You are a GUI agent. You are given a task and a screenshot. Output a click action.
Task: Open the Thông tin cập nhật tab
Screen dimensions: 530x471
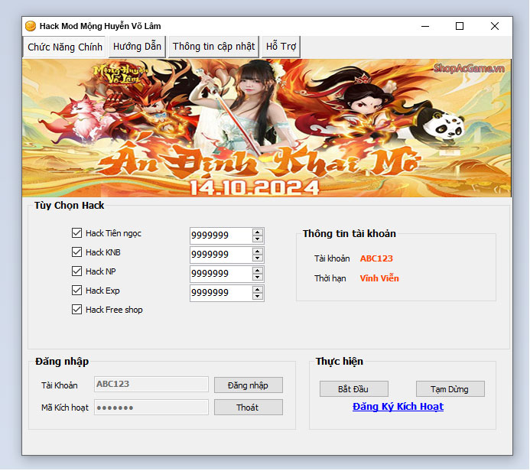(x=213, y=47)
